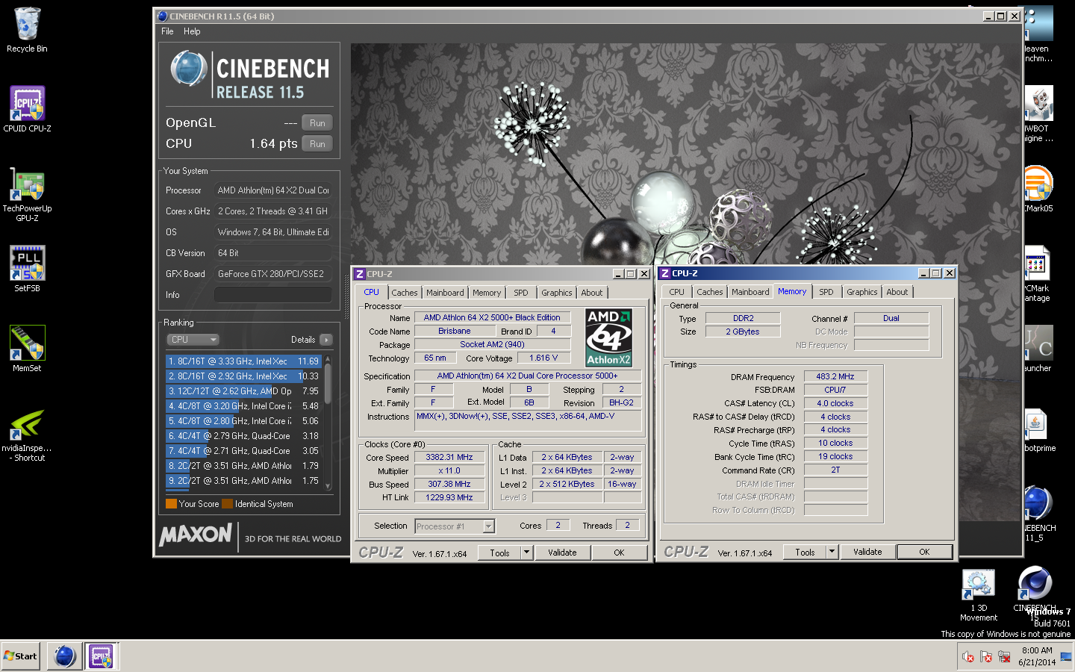
Task: Open the Processor #1 selection dropdown
Action: 455,526
